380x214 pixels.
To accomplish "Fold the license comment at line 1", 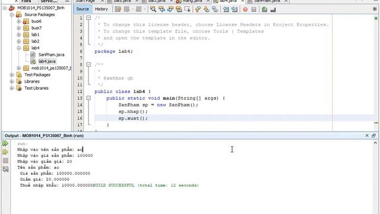I will pyautogui.click(x=88, y=18).
